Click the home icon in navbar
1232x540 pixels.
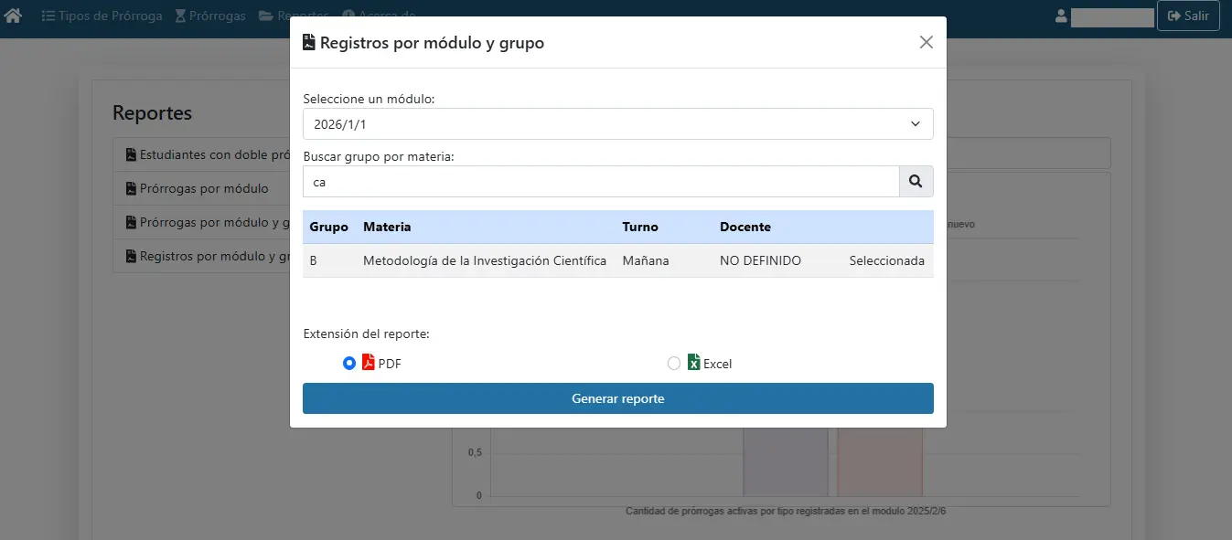[x=13, y=16]
